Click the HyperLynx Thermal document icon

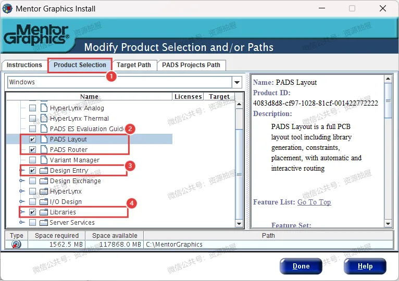click(44, 118)
